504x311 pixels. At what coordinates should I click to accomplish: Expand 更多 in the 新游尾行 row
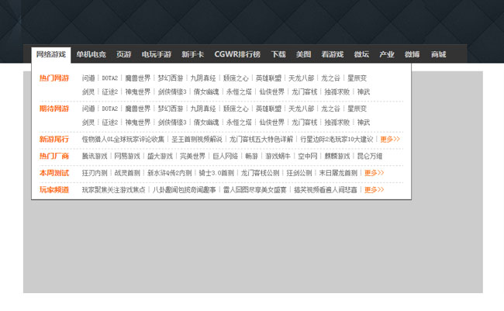click(x=389, y=140)
